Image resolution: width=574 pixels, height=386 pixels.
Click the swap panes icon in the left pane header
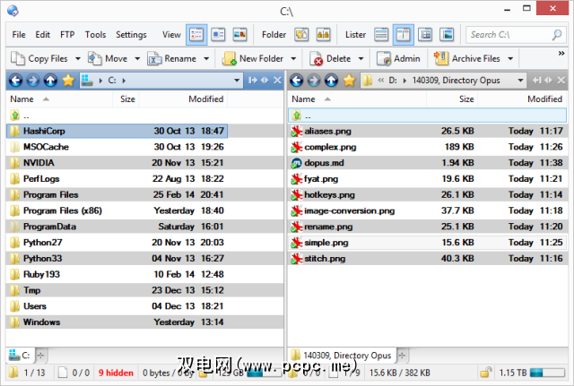tap(265, 80)
